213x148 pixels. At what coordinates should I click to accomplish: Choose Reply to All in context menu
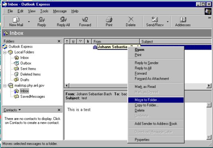click(156, 68)
